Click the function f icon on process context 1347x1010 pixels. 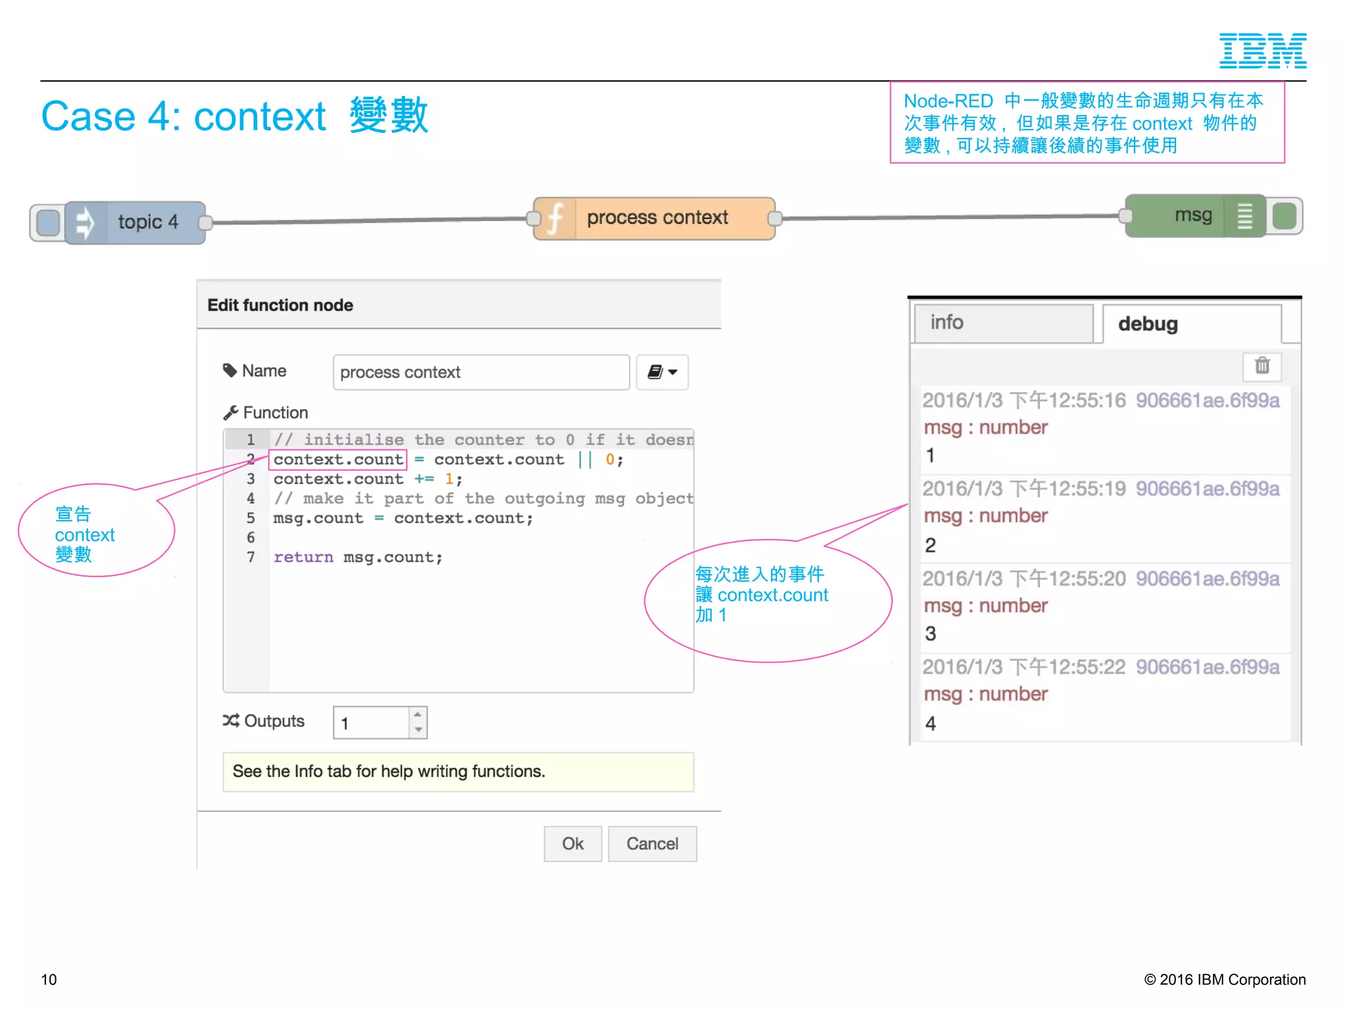click(555, 218)
